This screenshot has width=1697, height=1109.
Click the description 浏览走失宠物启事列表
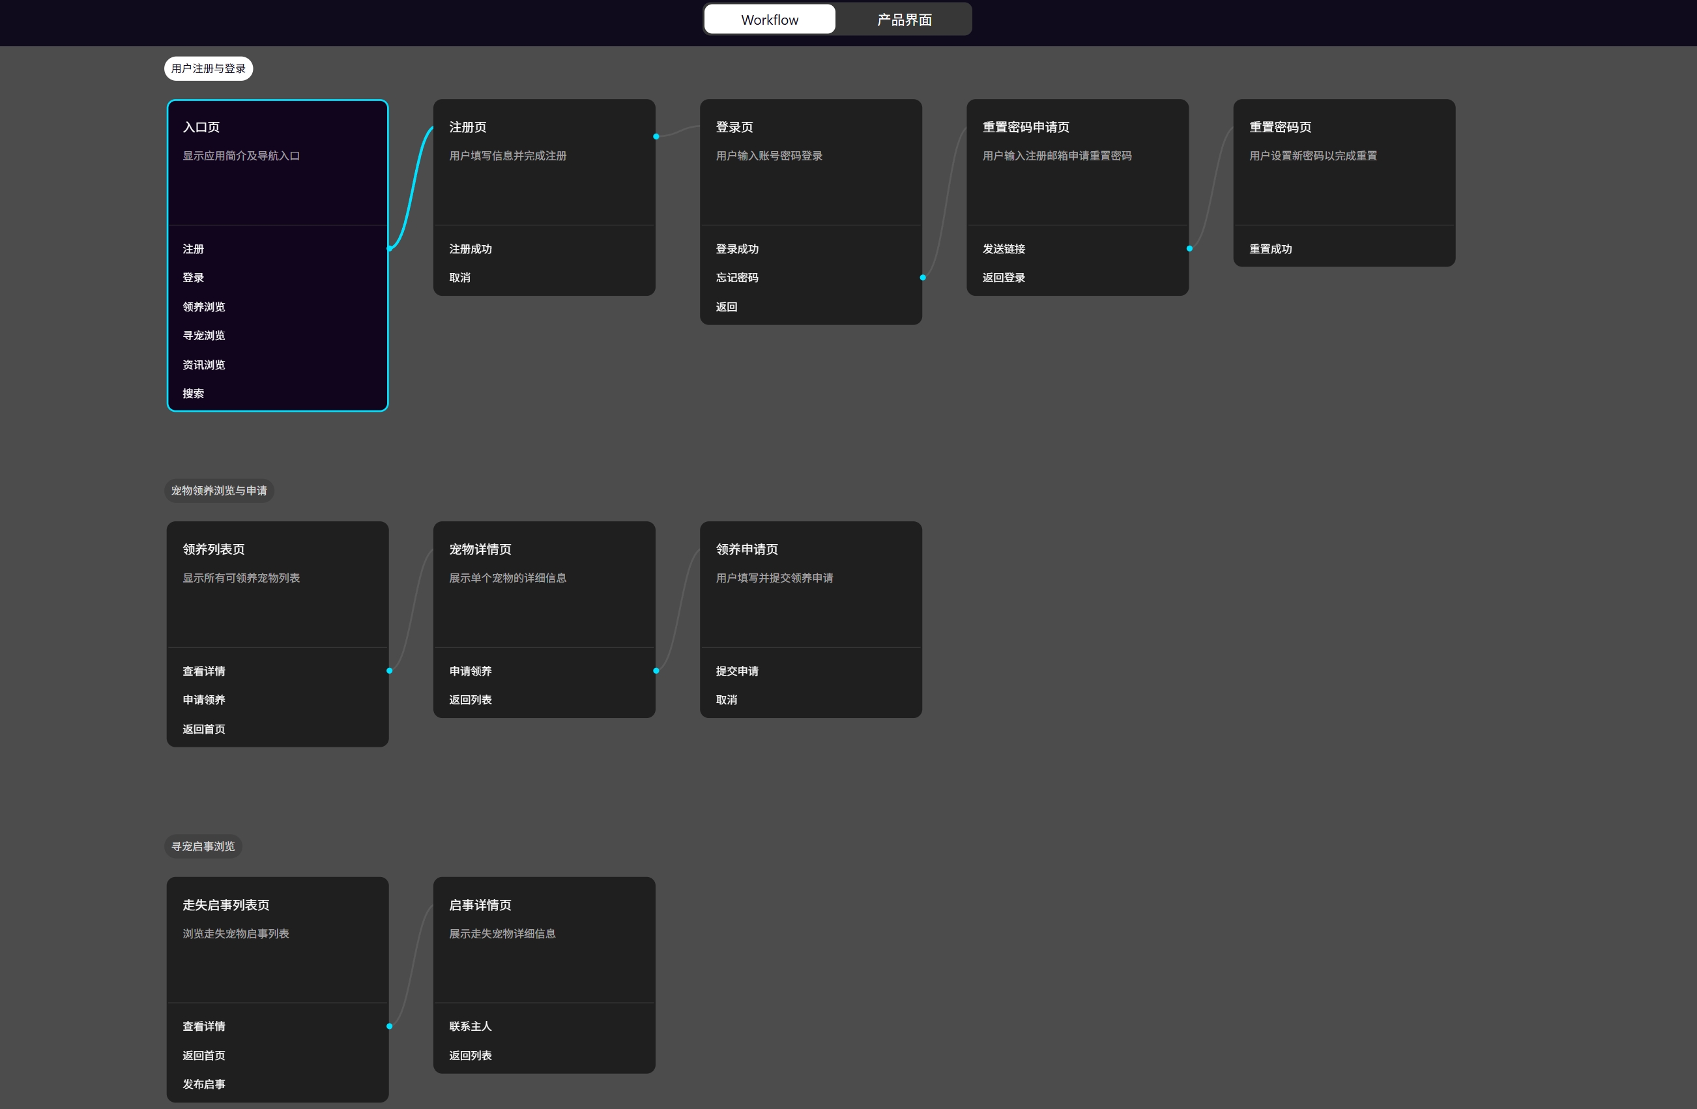236,933
